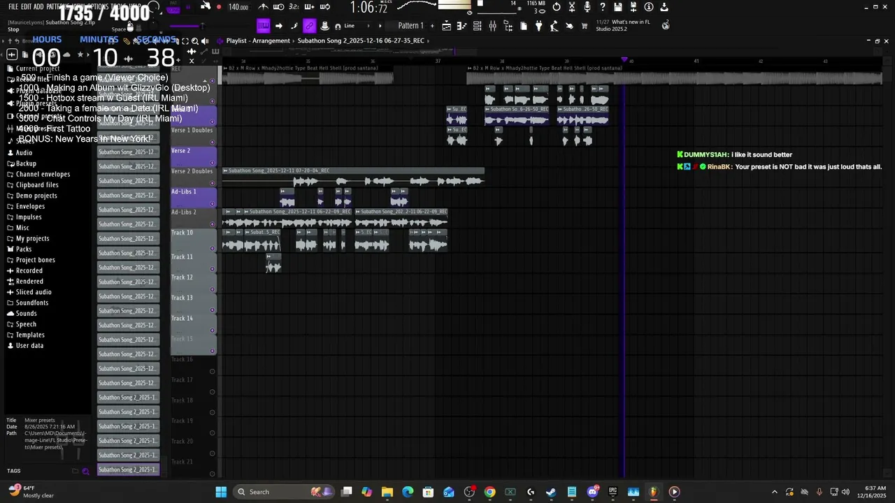895x503 pixels.
Task: Expand the Channel envelopes folder
Action: click(43, 174)
